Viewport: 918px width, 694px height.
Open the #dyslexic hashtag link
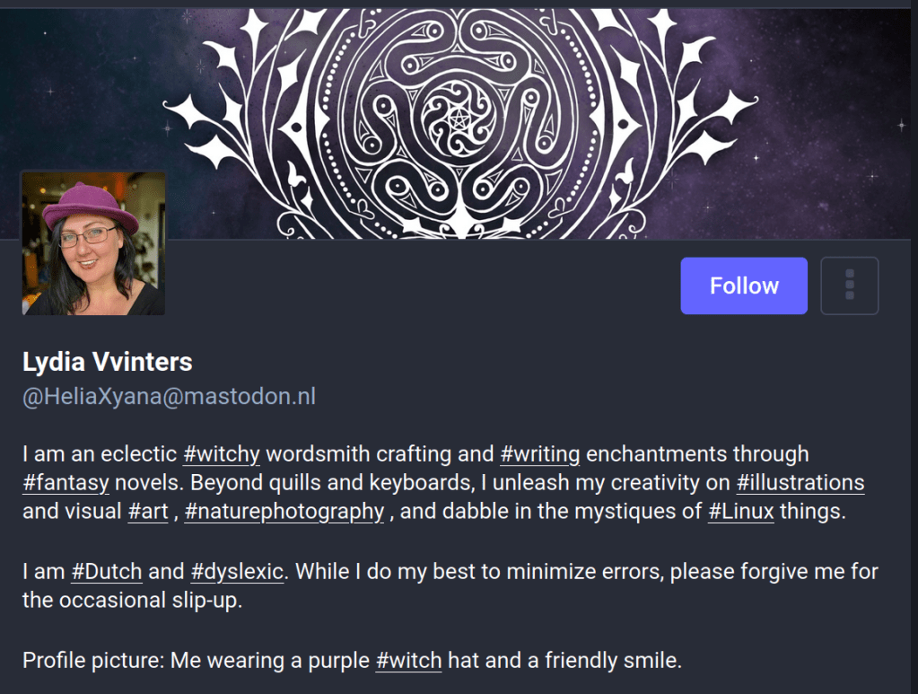coord(237,571)
